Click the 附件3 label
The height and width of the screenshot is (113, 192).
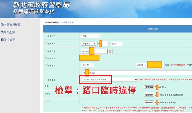point(47,102)
